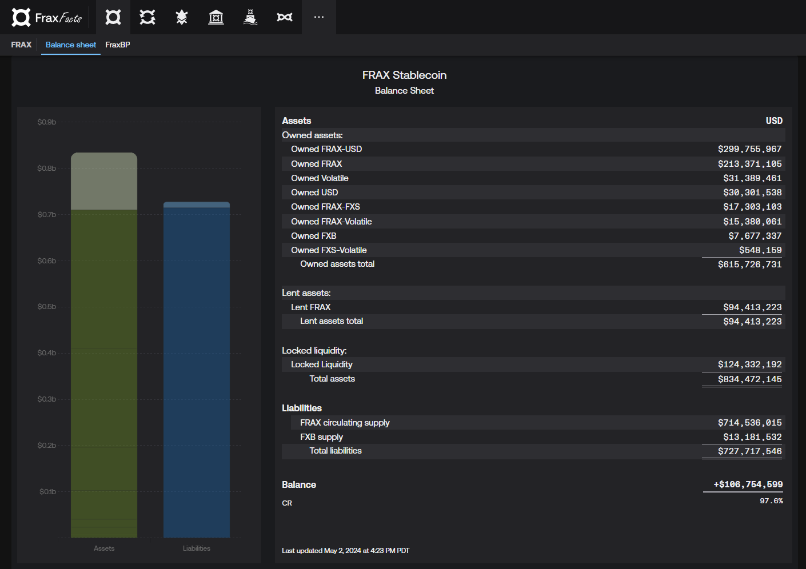
Task: Click the Frax Facts logo
Action: 47,18
